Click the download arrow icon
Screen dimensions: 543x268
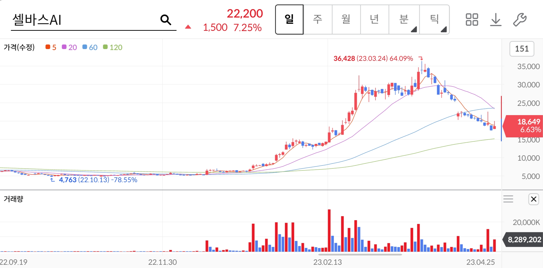click(x=496, y=20)
